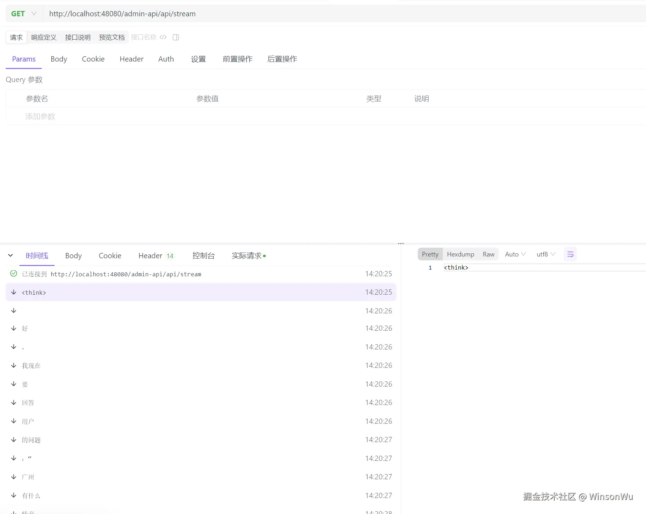Click the 添加参数 input field
The height and width of the screenshot is (514, 646).
[x=40, y=116]
